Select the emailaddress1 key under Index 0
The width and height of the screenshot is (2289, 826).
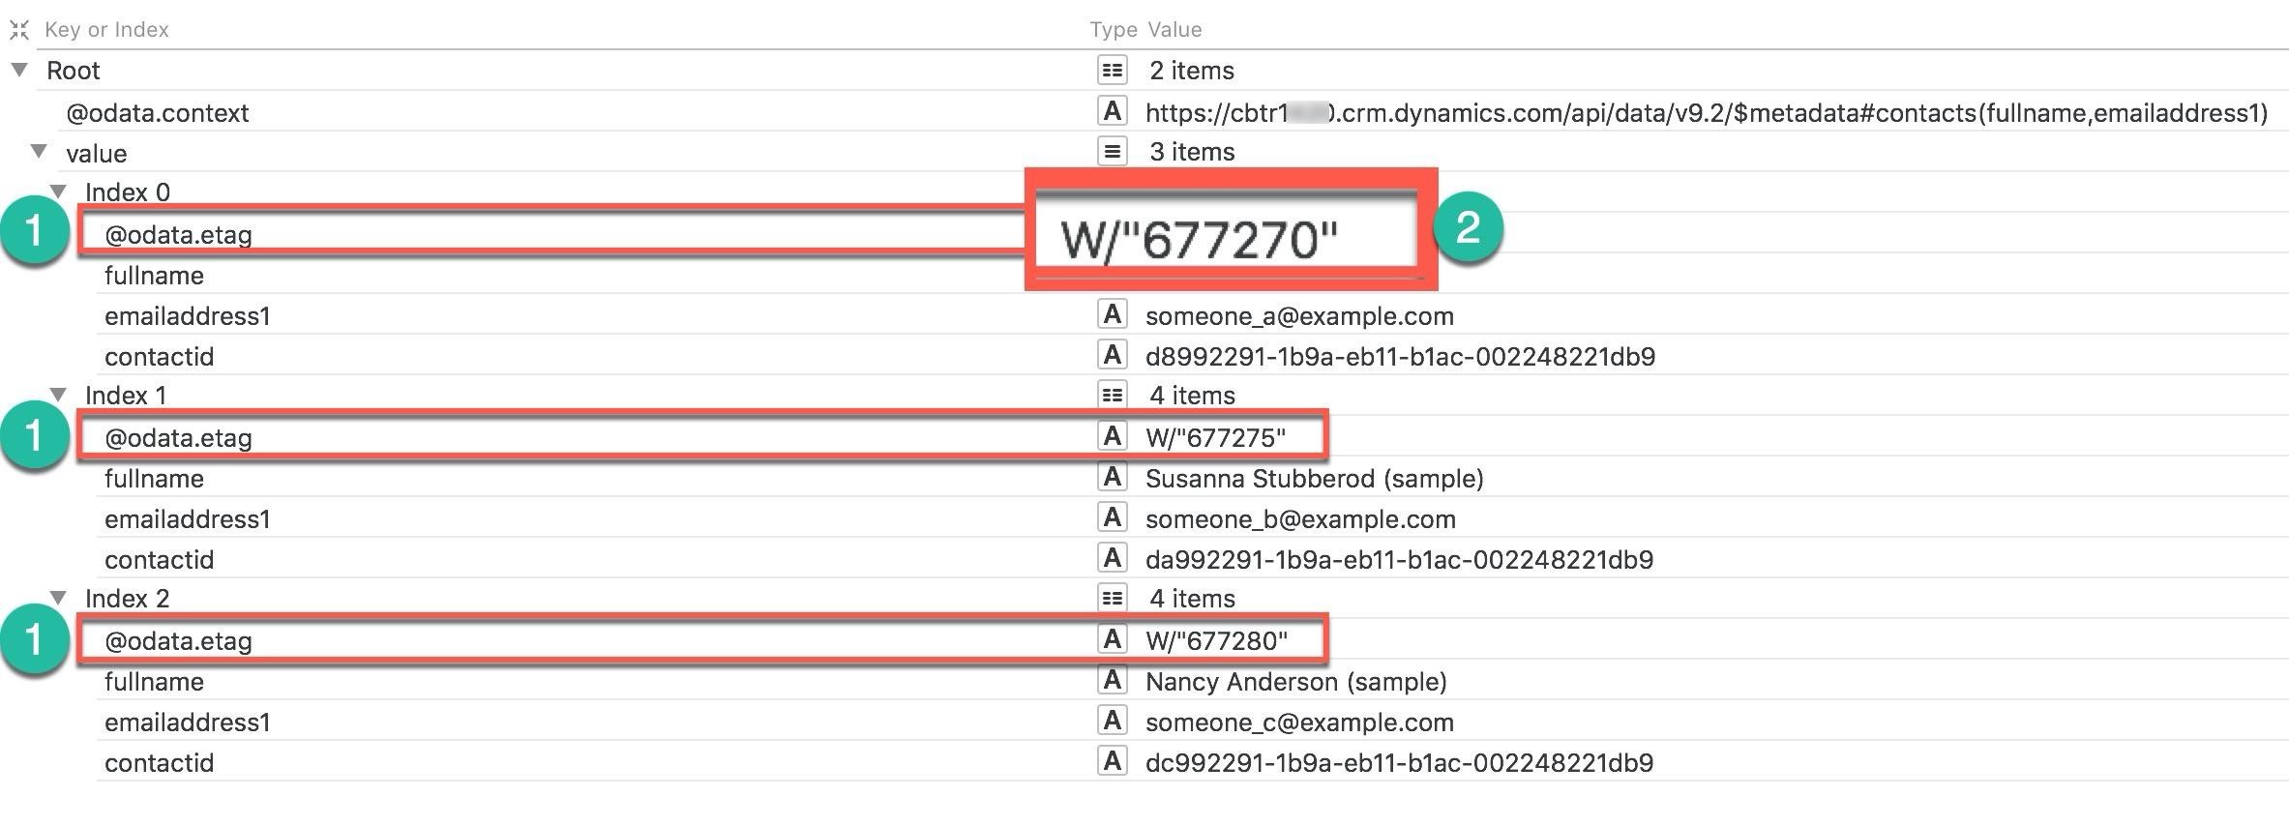188,316
